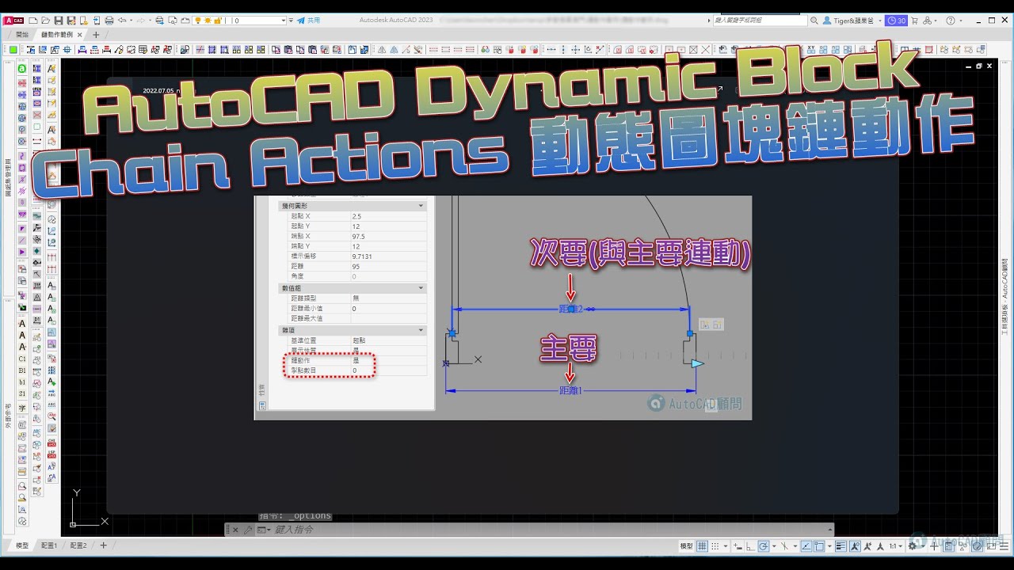Switch to the 配置1 layout tab

(x=49, y=545)
